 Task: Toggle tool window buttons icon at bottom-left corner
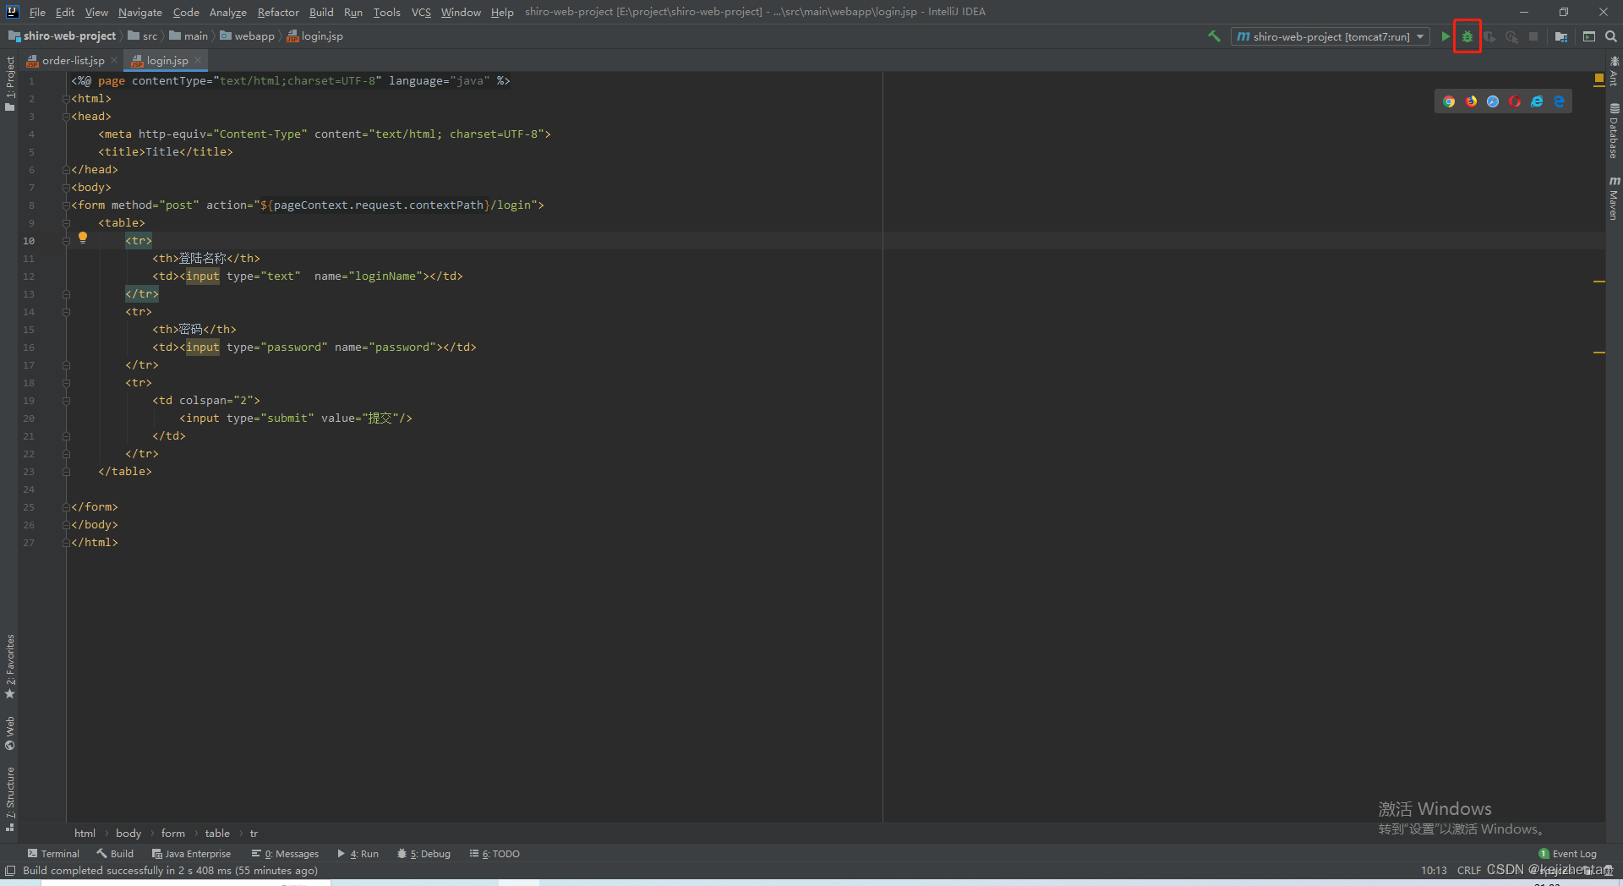[x=10, y=871]
